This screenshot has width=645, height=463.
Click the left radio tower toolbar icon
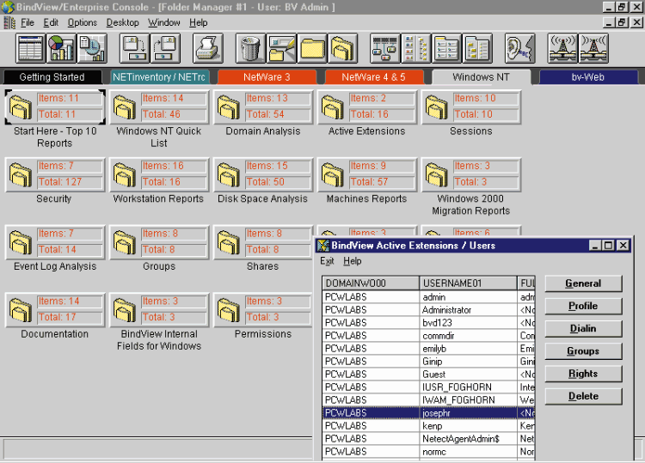pos(562,48)
